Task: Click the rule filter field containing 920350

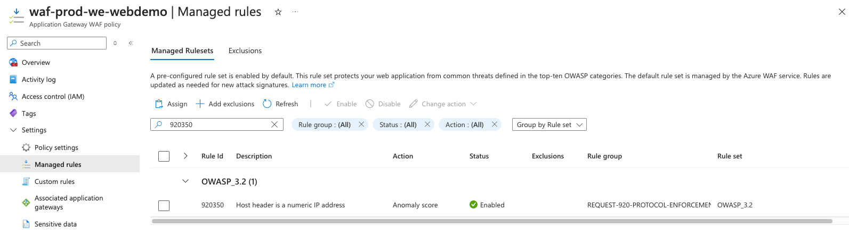Action: (217, 124)
